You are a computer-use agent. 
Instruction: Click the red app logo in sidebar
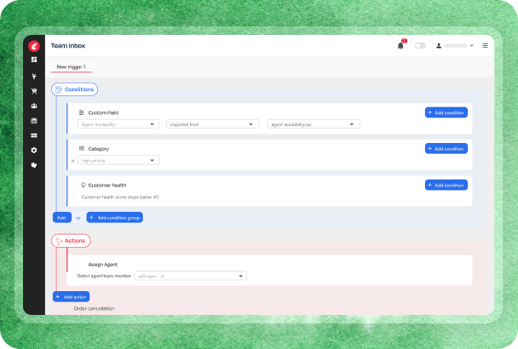[x=34, y=45]
